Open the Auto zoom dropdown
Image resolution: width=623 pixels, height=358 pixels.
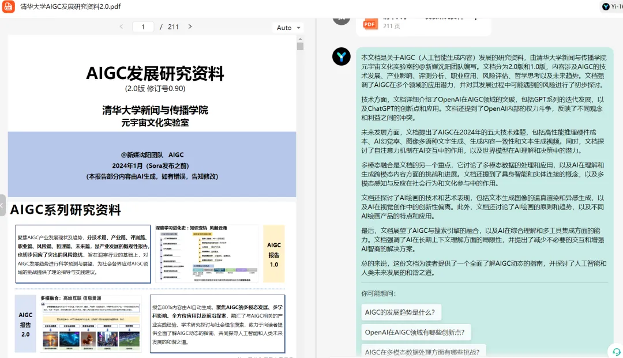288,28
